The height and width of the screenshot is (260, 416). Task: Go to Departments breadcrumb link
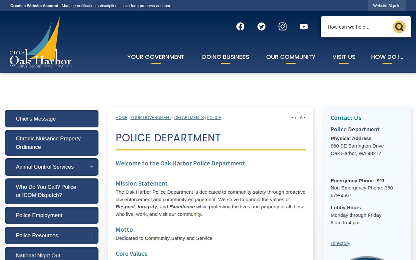click(x=189, y=118)
